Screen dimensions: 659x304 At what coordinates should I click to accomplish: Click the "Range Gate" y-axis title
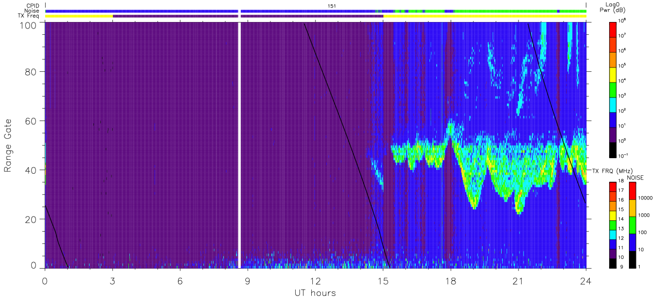(x=8, y=145)
